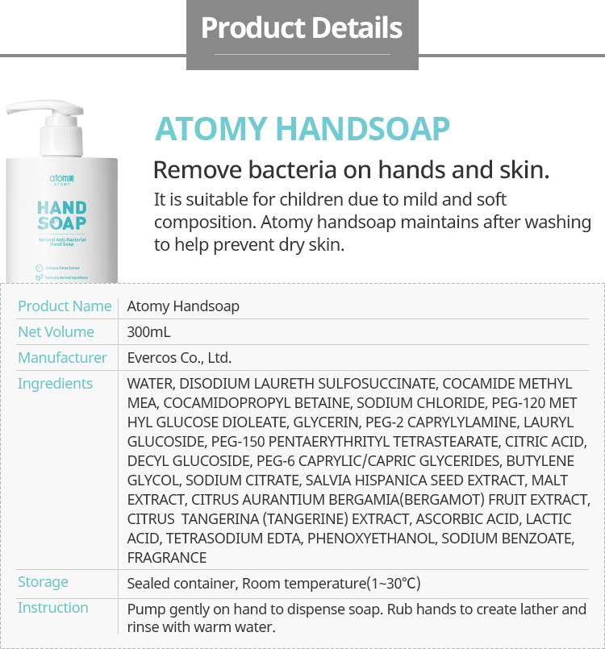Click the Ingredients row label
Image resolution: width=605 pixels, height=649 pixels.
[55, 384]
